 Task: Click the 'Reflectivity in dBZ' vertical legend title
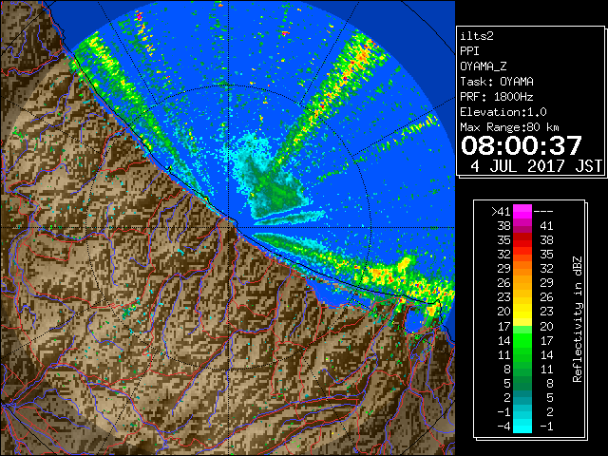(x=577, y=319)
